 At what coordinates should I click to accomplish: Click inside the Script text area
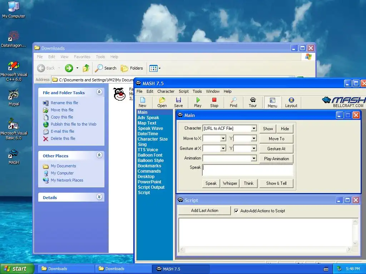point(266,232)
